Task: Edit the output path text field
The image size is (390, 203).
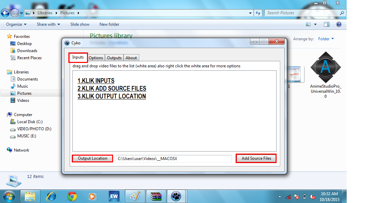Action: point(174,158)
